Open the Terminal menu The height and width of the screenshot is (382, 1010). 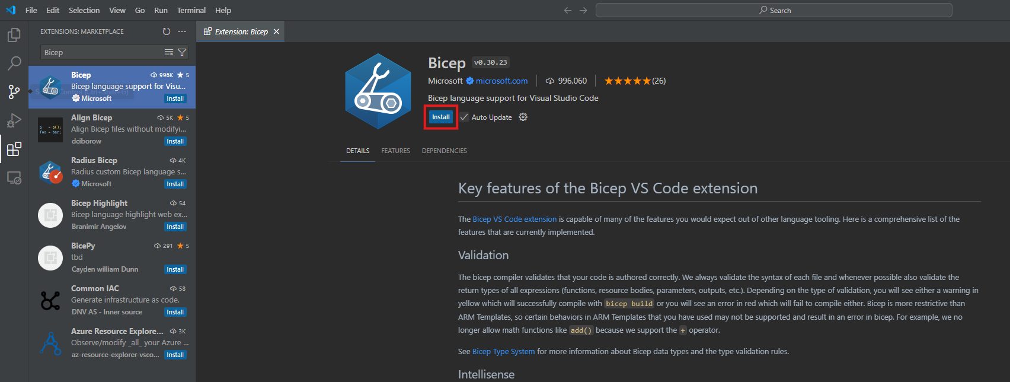coord(191,11)
